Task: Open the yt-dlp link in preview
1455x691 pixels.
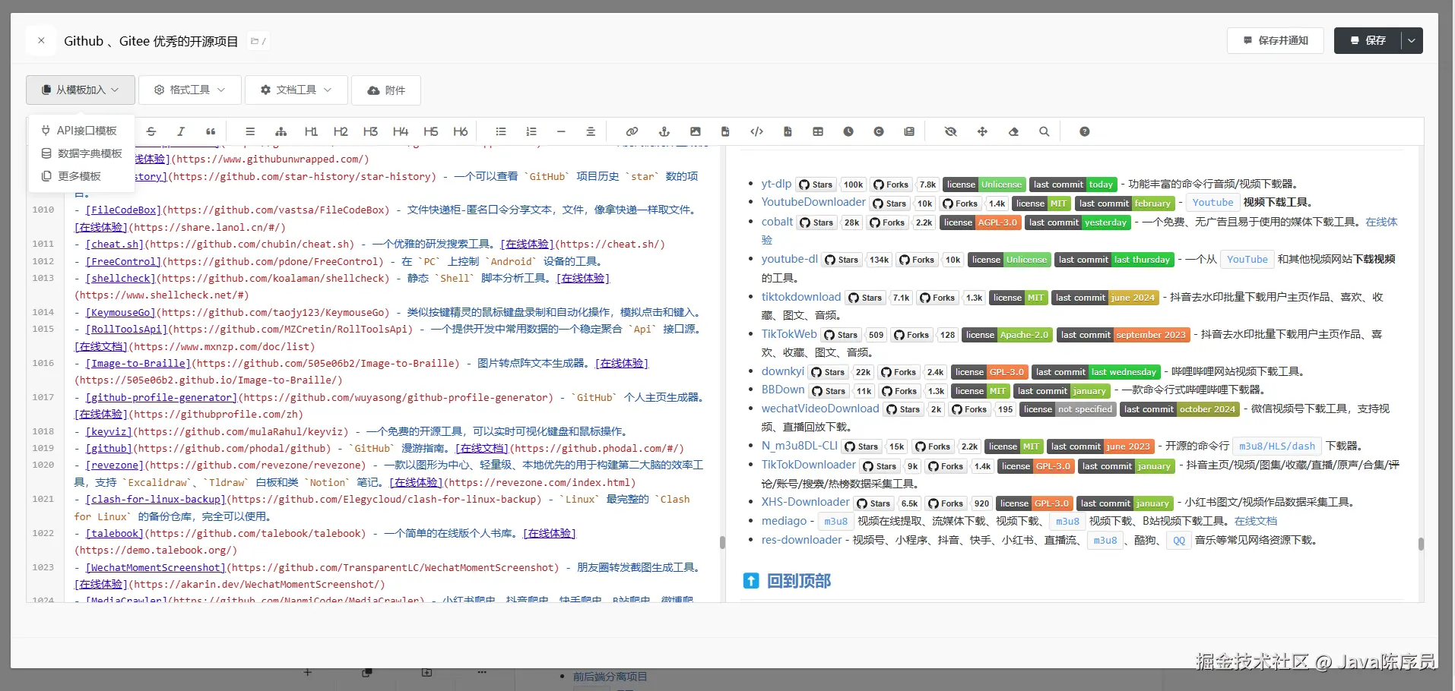Action: [x=776, y=183]
